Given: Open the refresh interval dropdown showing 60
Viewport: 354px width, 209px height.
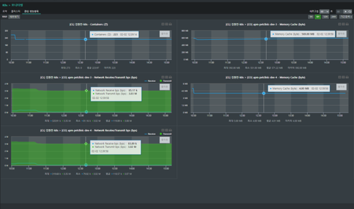Looking at the screenshot, I should 324,12.
